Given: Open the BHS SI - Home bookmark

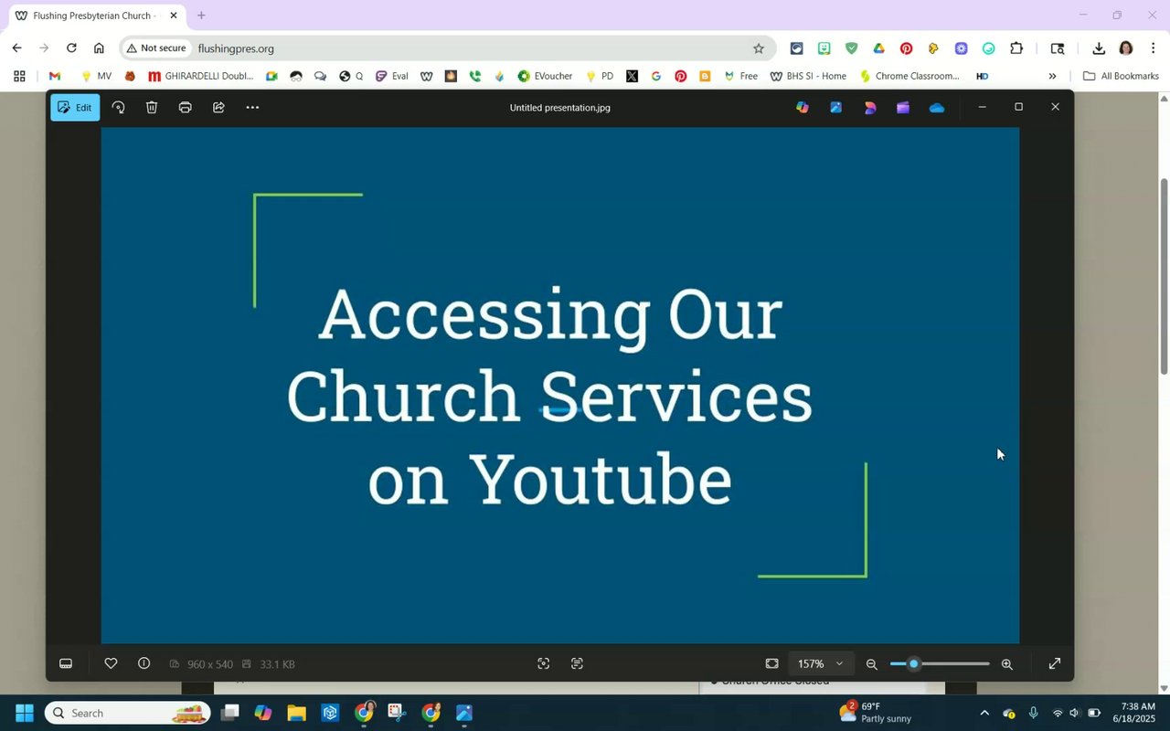Looking at the screenshot, I should tap(807, 76).
